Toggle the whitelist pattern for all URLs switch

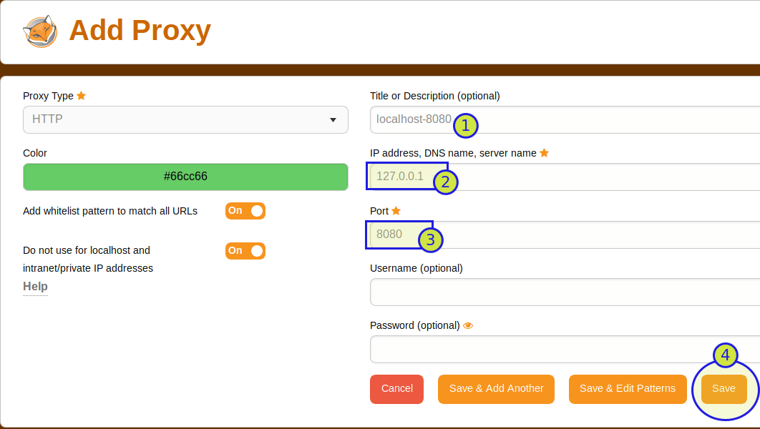point(245,211)
